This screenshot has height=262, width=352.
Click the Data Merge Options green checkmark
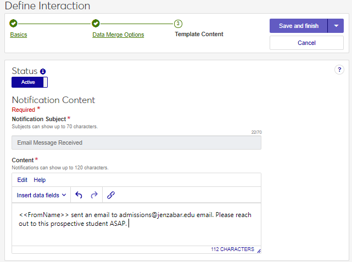coord(96,24)
